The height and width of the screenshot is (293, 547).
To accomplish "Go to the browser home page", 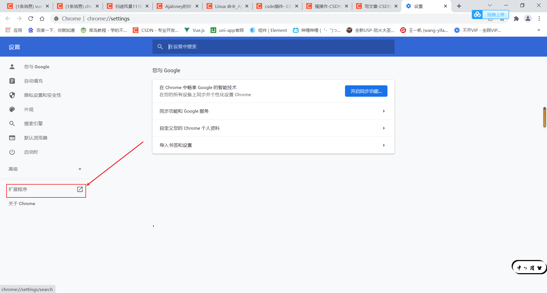I will pos(42,18).
